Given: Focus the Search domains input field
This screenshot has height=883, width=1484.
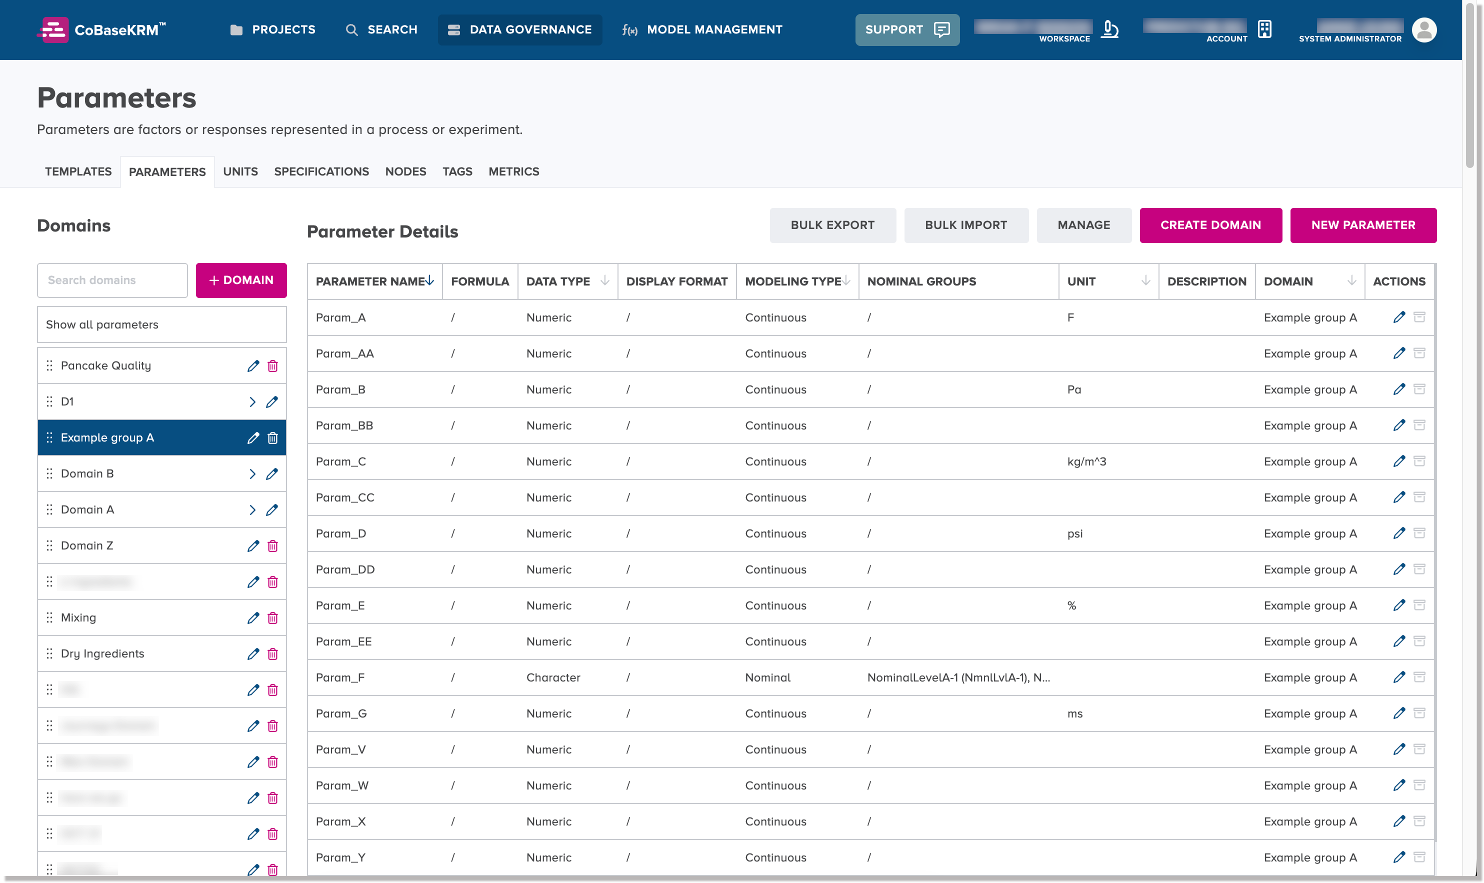Looking at the screenshot, I should pyautogui.click(x=112, y=280).
